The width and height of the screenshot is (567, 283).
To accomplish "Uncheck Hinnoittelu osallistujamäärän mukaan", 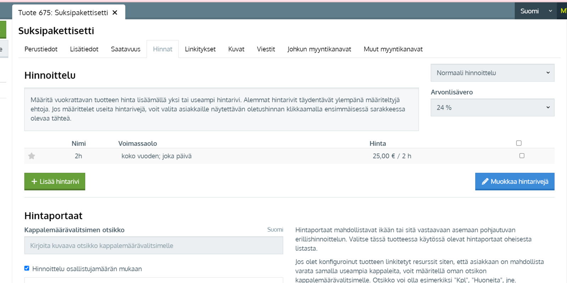I will click(x=27, y=268).
